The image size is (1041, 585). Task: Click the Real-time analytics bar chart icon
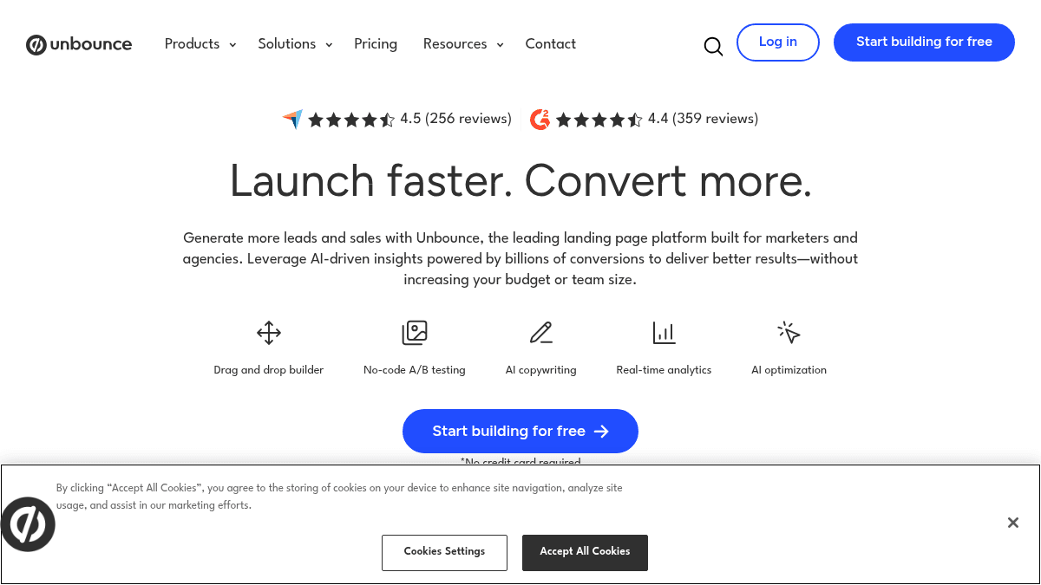pos(664,333)
